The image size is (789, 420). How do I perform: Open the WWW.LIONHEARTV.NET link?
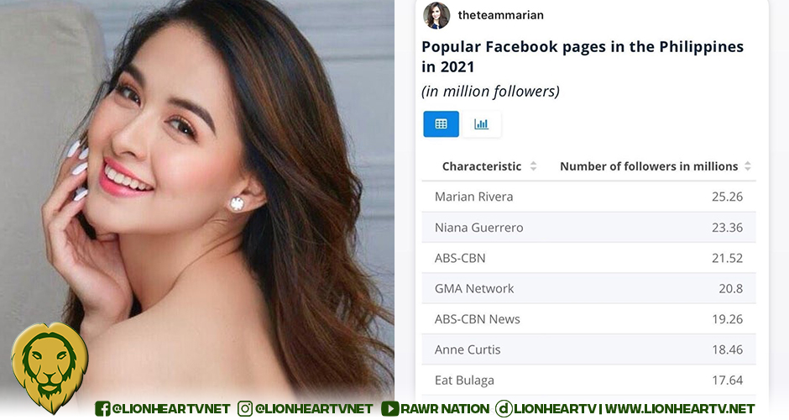[x=679, y=408]
